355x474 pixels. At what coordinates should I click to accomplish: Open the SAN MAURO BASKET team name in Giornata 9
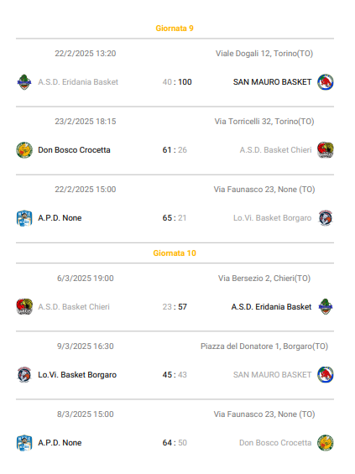pyautogui.click(x=272, y=82)
